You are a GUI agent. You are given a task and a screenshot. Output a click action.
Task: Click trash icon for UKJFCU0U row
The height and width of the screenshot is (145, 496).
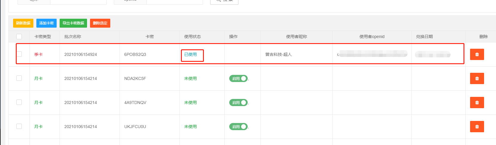(477, 127)
